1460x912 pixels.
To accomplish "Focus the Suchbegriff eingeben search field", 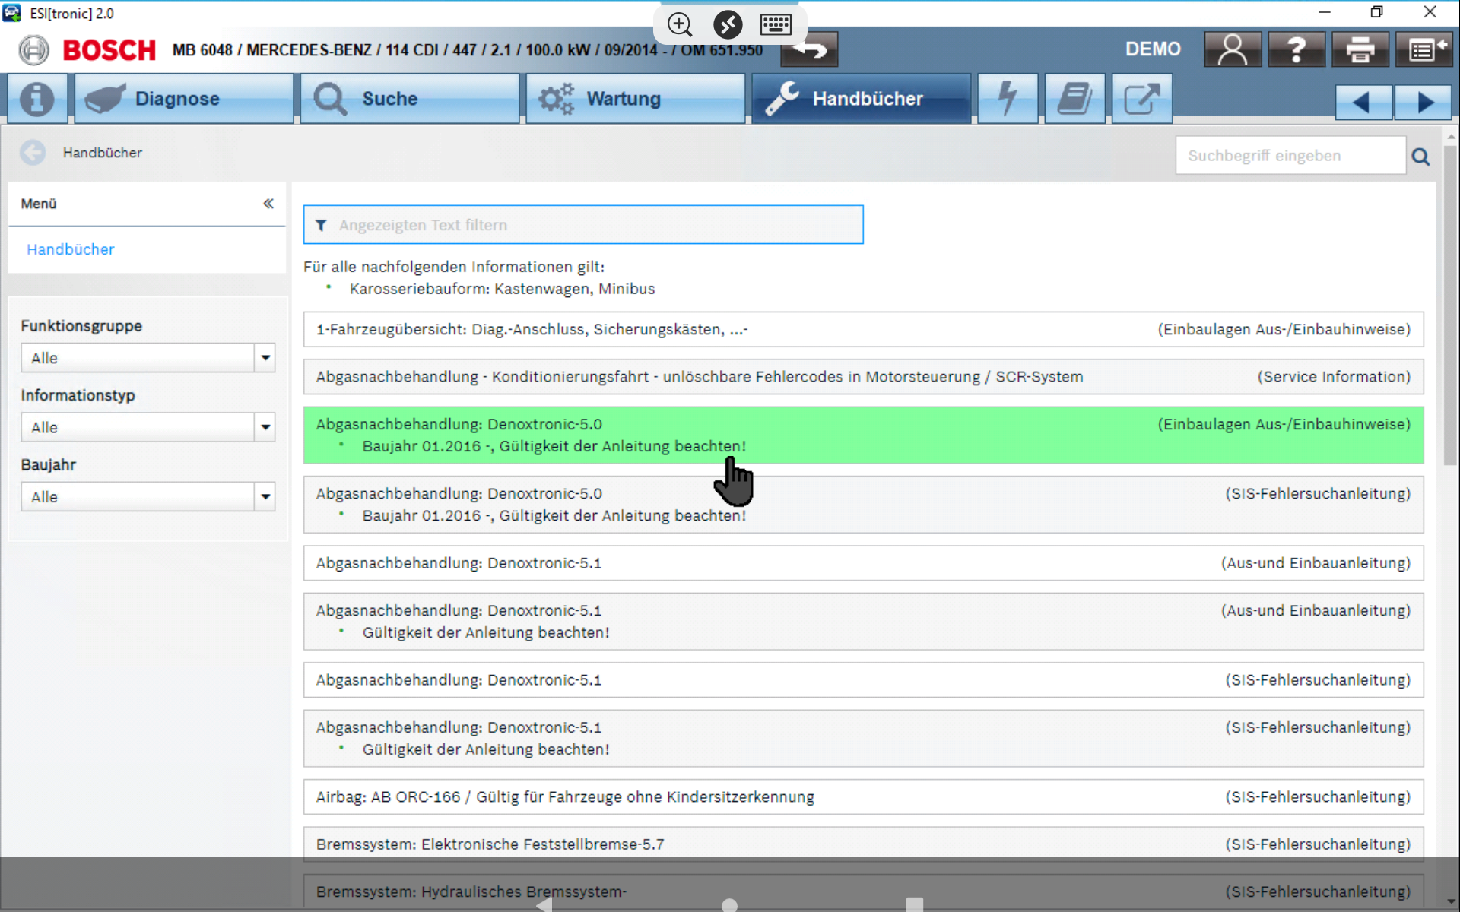I will [x=1290, y=156].
